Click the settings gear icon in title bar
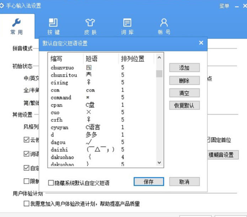 [2, 6]
